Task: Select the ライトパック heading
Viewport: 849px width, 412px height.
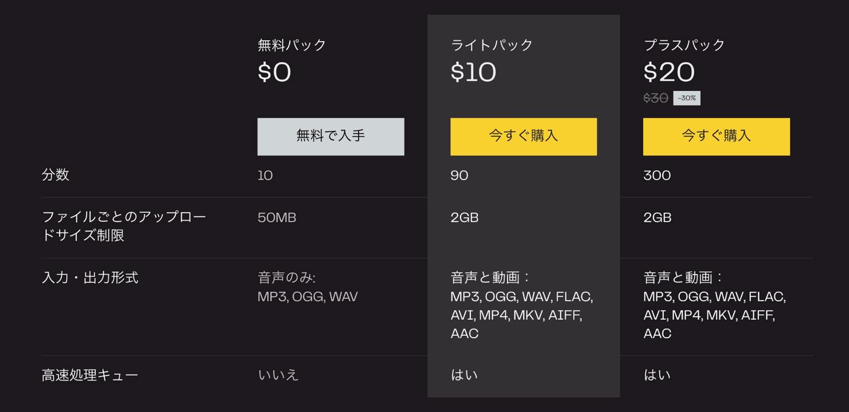Action: (x=492, y=45)
